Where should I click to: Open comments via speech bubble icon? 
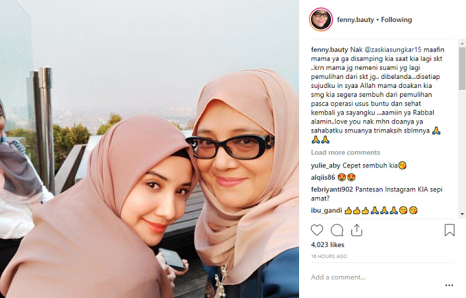(337, 230)
